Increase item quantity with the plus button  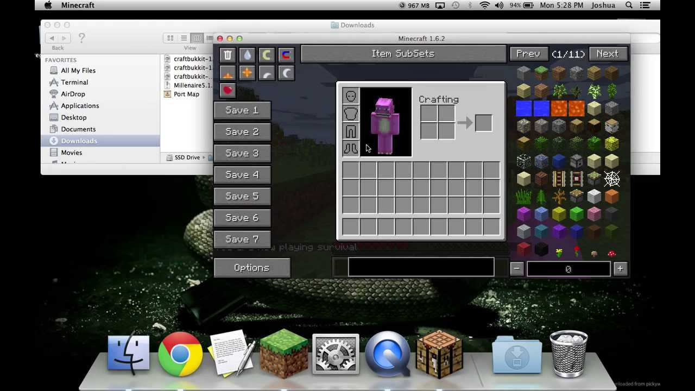click(x=620, y=268)
